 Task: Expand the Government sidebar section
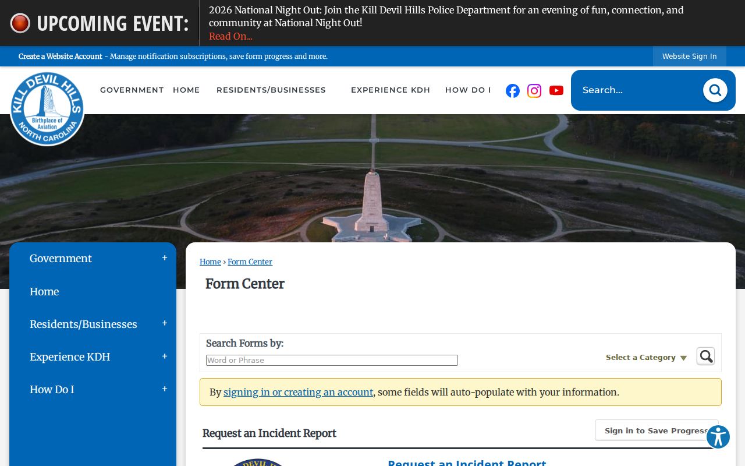tap(165, 258)
